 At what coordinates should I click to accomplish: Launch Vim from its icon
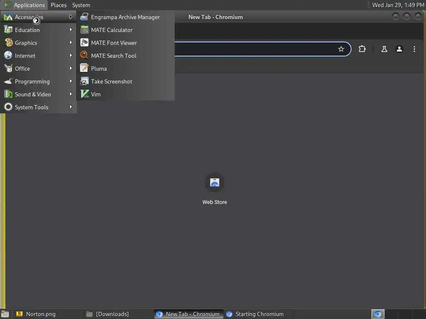tap(84, 94)
